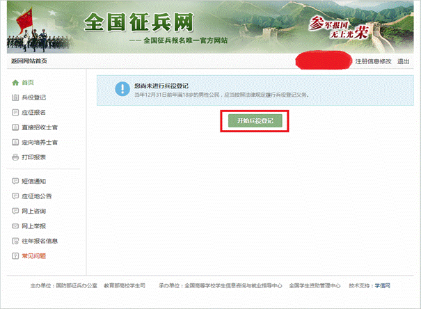The height and width of the screenshot is (309, 421).
Task: Open 兵役登记 via its sidebar icon
Action: click(15, 97)
